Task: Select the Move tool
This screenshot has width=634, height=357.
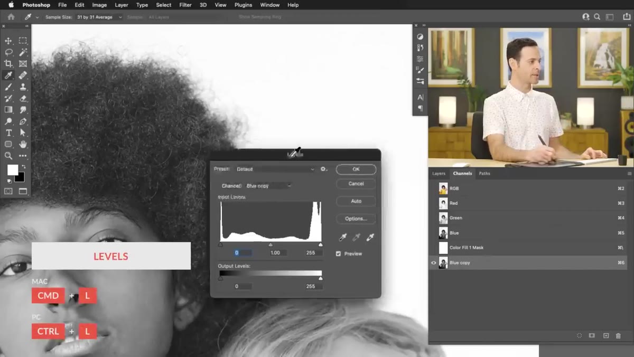Action: click(8, 41)
